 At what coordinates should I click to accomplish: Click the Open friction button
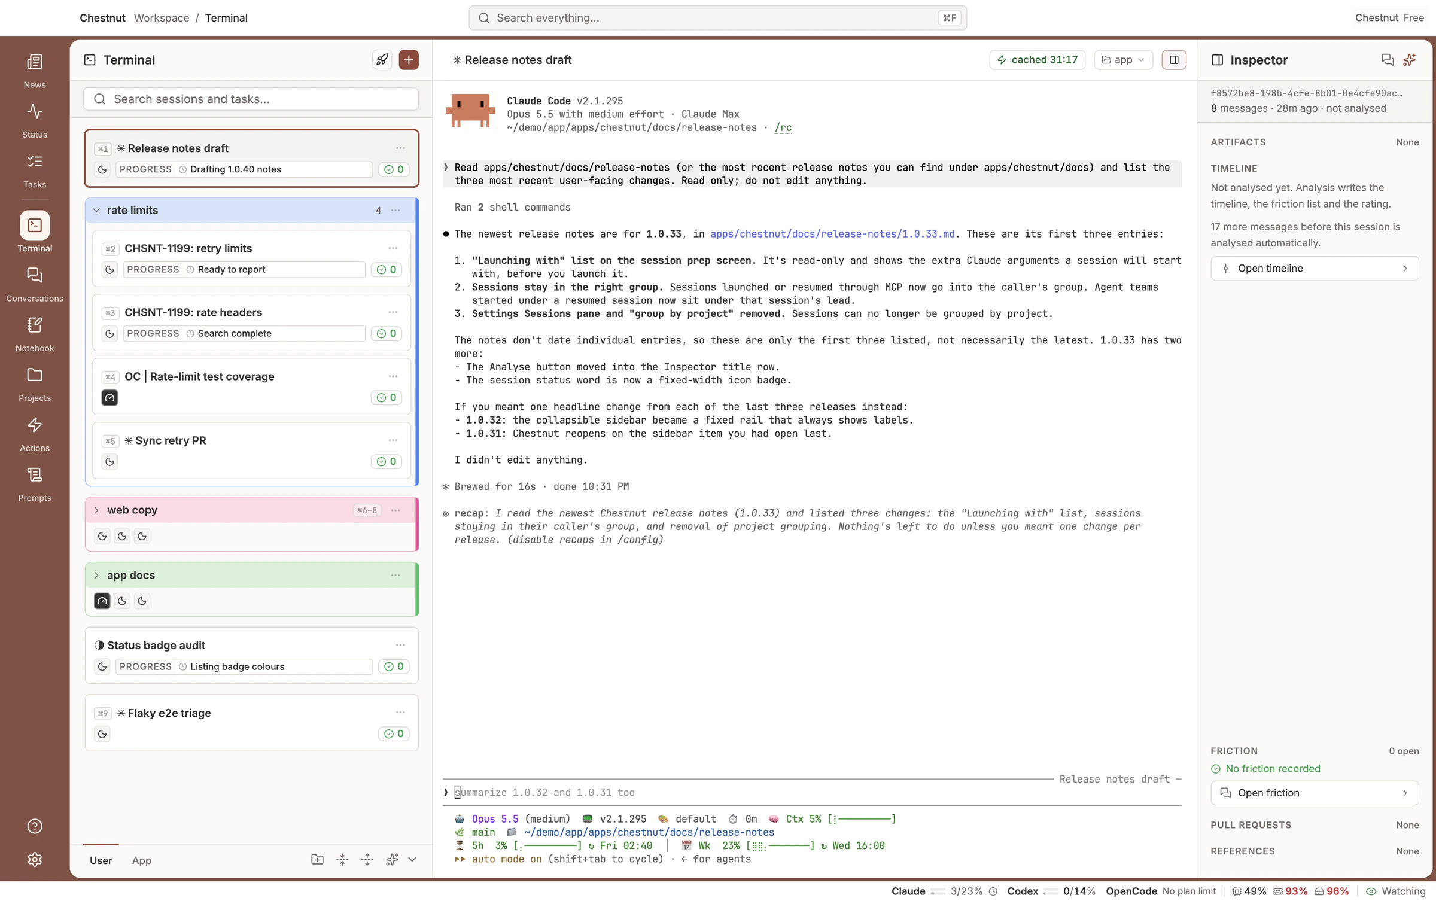click(x=1315, y=793)
